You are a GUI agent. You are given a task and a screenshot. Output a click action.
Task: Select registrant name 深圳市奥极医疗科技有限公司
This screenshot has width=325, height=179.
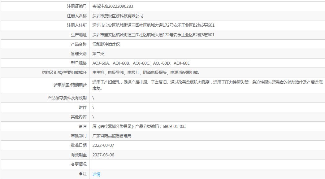click(118, 16)
